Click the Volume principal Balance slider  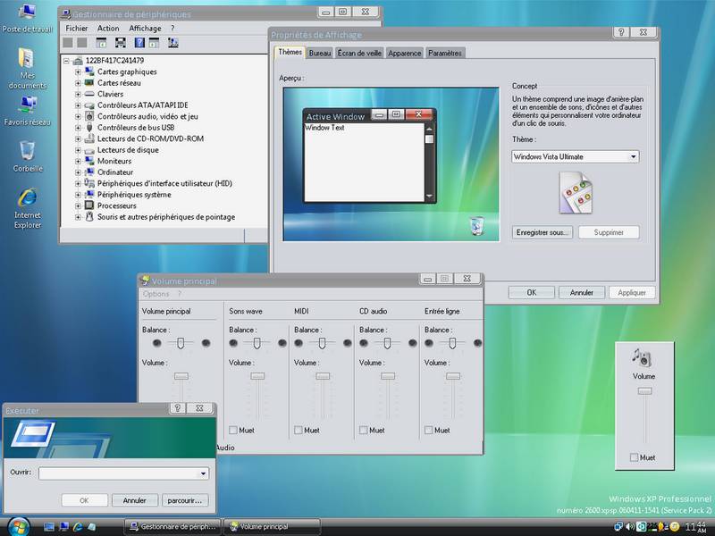pyautogui.click(x=181, y=343)
